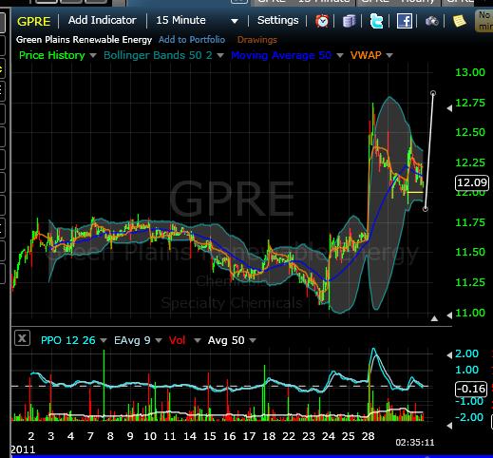Click the 11.50 price axis label
Image resolution: width=493 pixels, height=458 pixels.
pyautogui.click(x=470, y=252)
